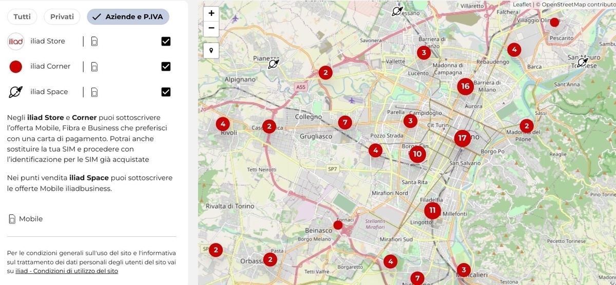Image resolution: width=616 pixels, height=285 pixels.
Task: Open the 2-store cluster near Savonera
Action: click(325, 73)
